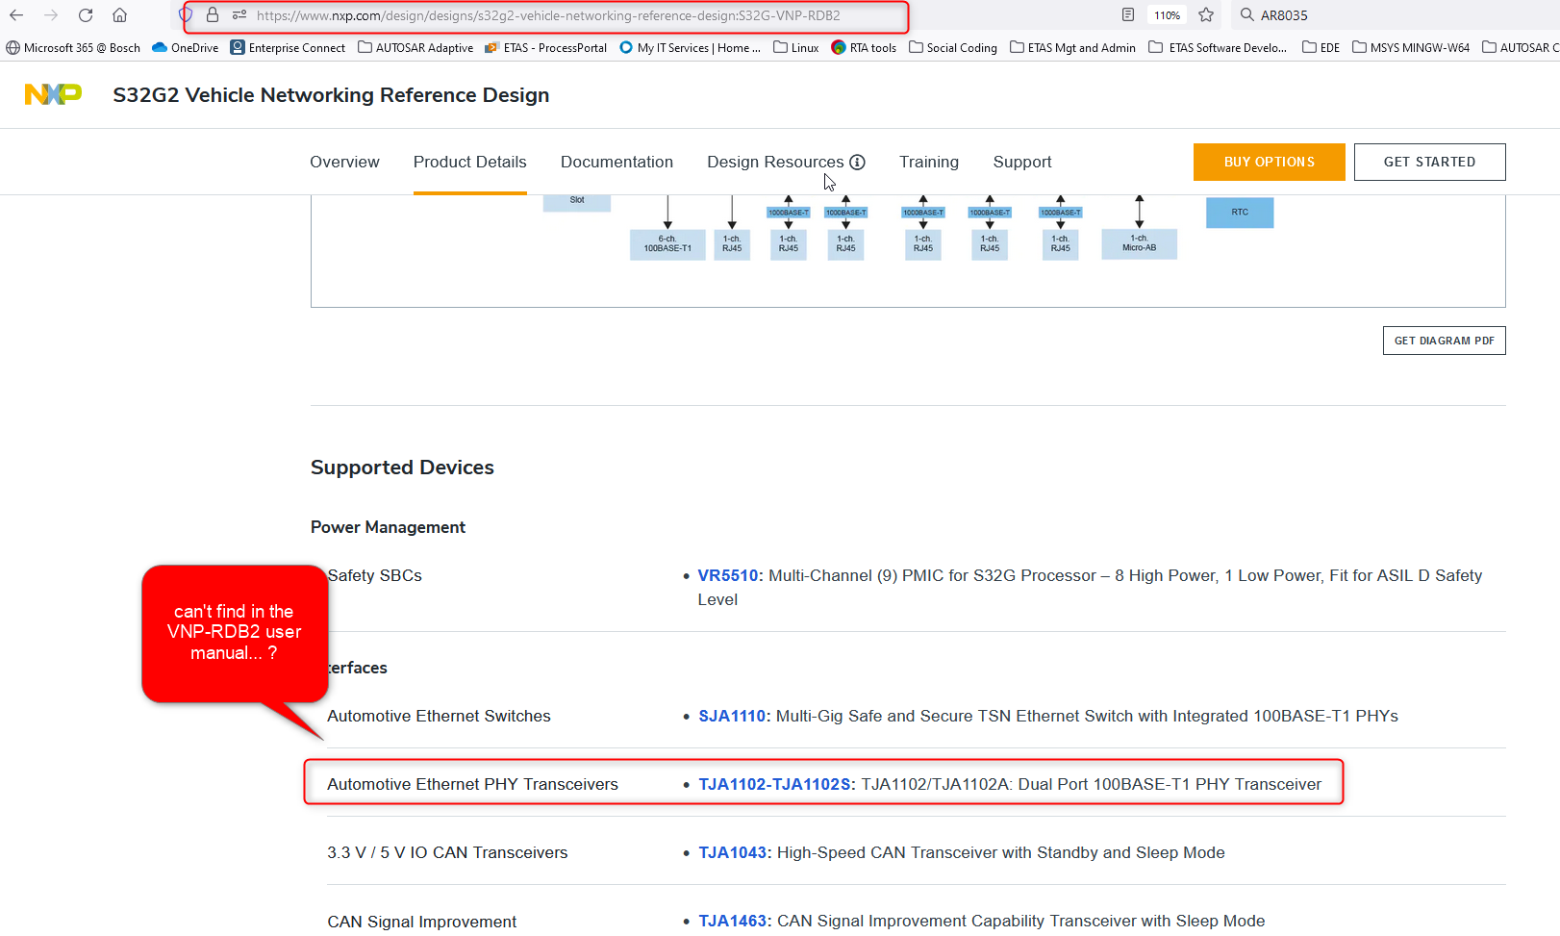Open the OneDrive bookmark
This screenshot has height=936, width=1560.
point(184,47)
